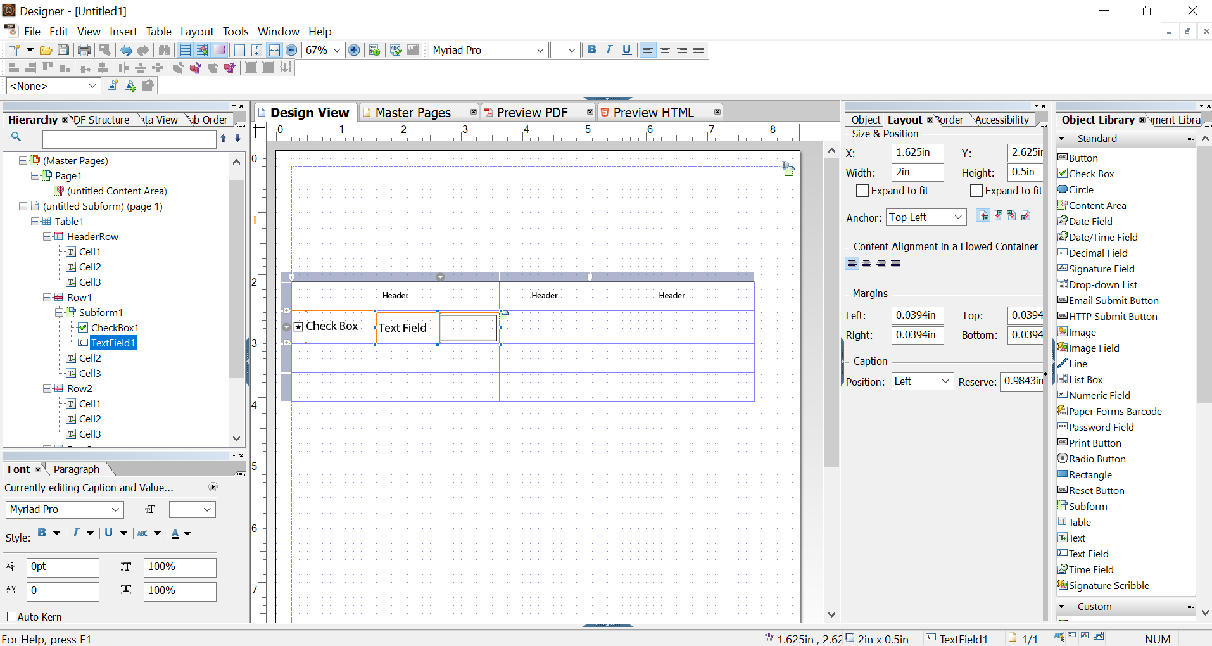1212x646 pixels.
Task: Open the Anchor dropdown showing Top Left
Action: pos(926,217)
